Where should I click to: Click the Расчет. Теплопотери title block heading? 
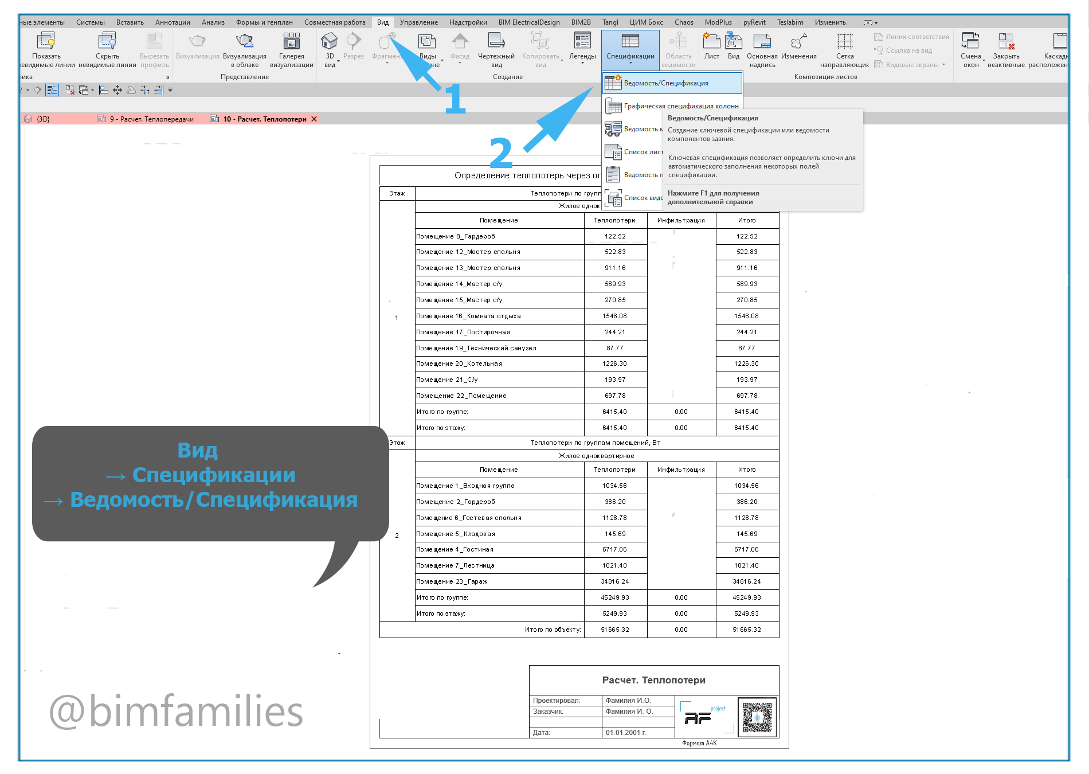point(653,680)
